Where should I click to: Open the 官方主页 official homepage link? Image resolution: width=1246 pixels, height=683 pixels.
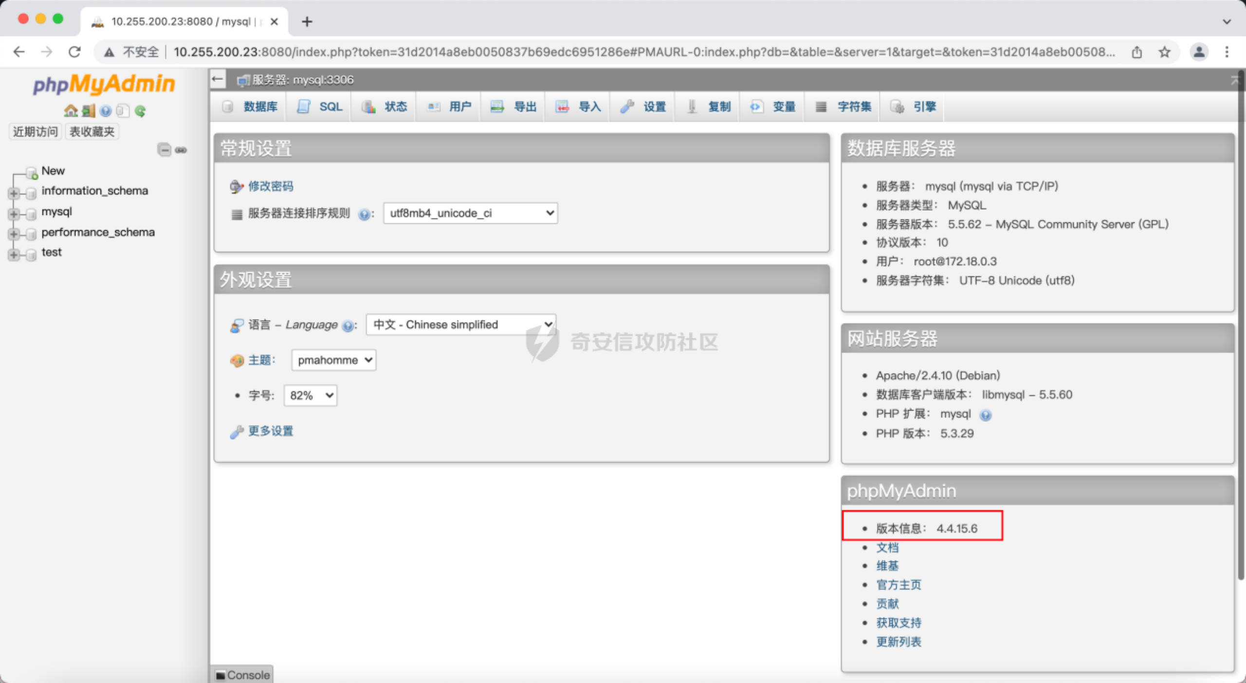(898, 585)
